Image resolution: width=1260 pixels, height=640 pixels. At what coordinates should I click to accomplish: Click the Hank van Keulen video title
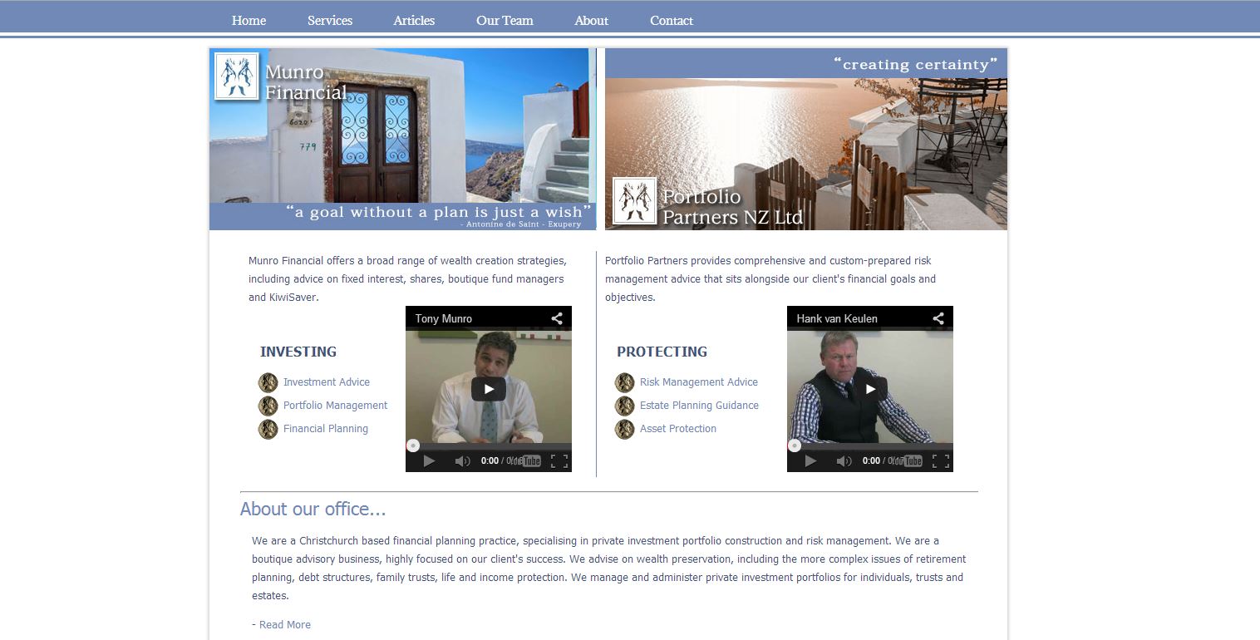tap(837, 318)
